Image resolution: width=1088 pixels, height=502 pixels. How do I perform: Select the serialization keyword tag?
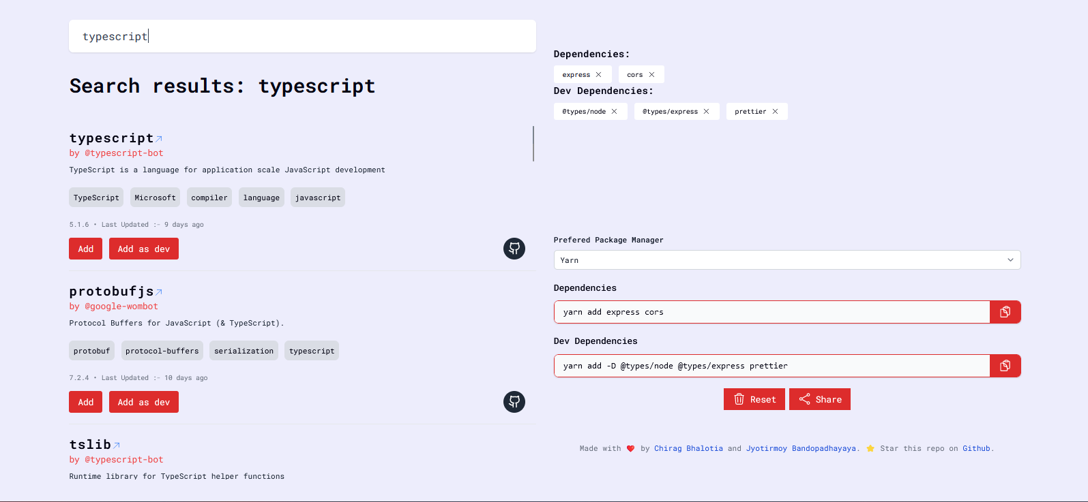[244, 351]
